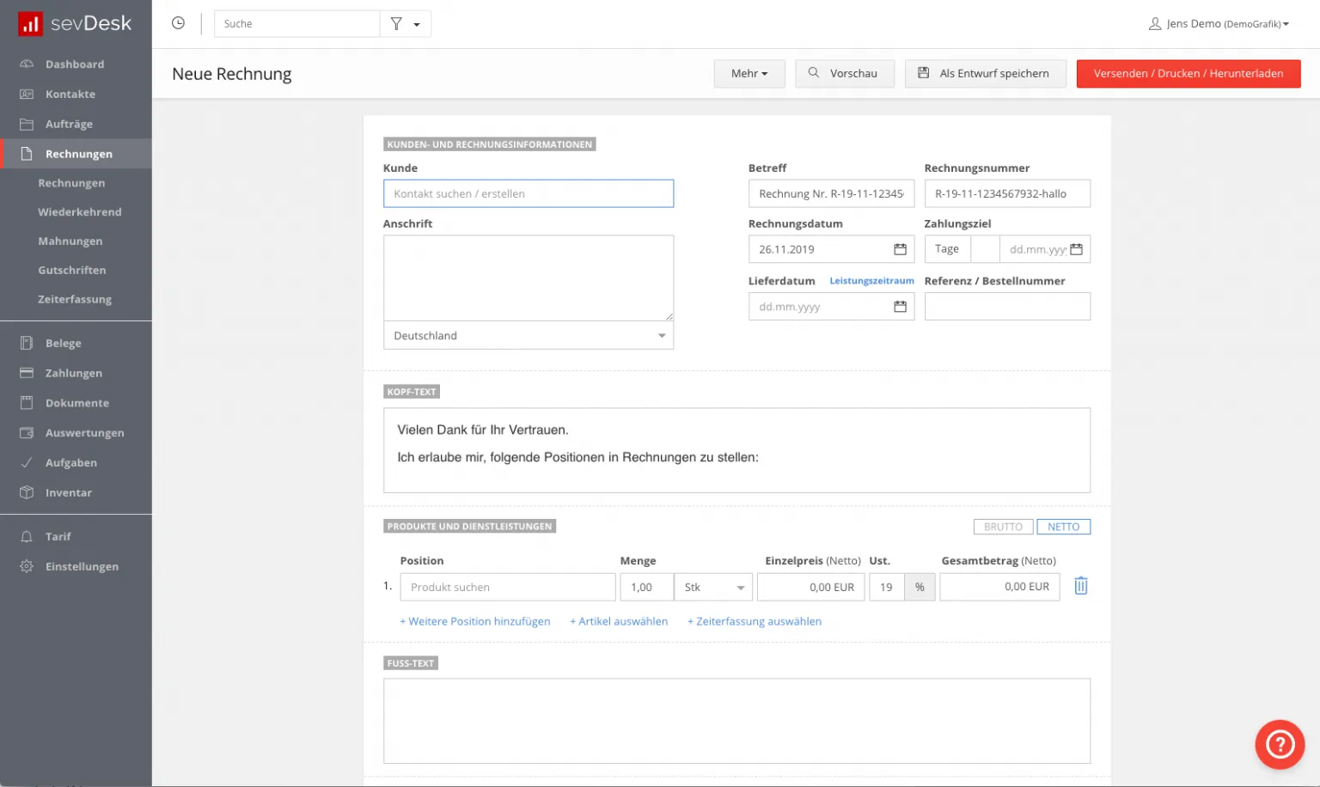Image resolution: width=1320 pixels, height=787 pixels.
Task: Click the Inventar box icon
Action: tap(27, 492)
